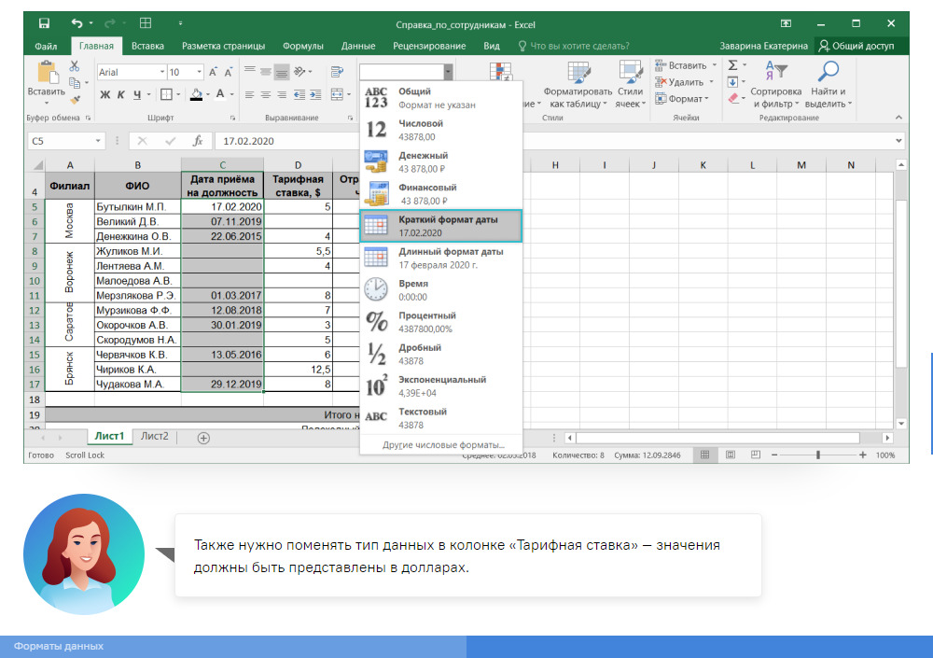Click Другие числовые форматы link
The height and width of the screenshot is (658, 933).
tap(443, 444)
